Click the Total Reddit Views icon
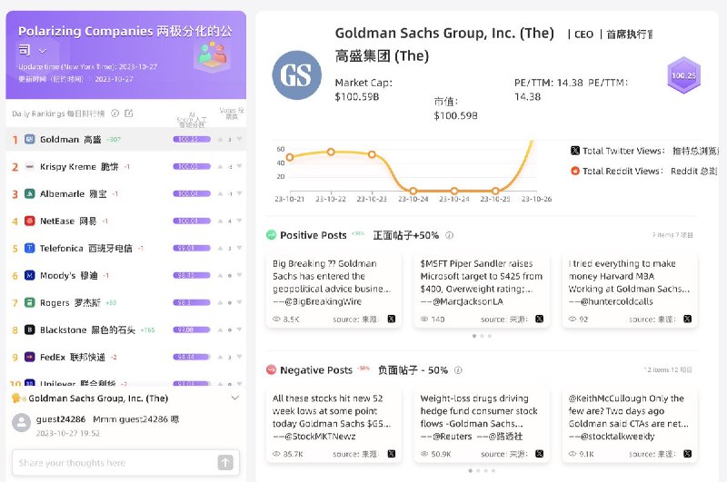Image resolution: width=727 pixels, height=482 pixels. click(575, 171)
